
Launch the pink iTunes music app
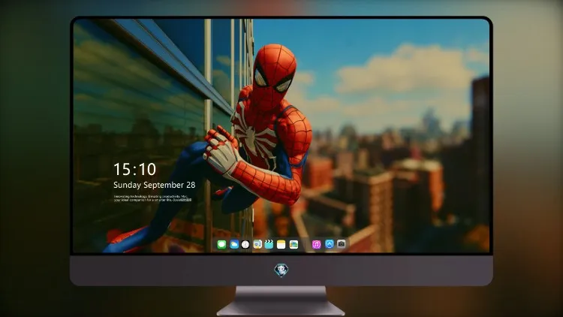click(316, 245)
